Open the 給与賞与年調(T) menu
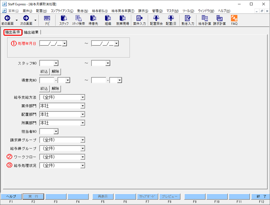Screen dimensions: 270x205 [123, 11]
